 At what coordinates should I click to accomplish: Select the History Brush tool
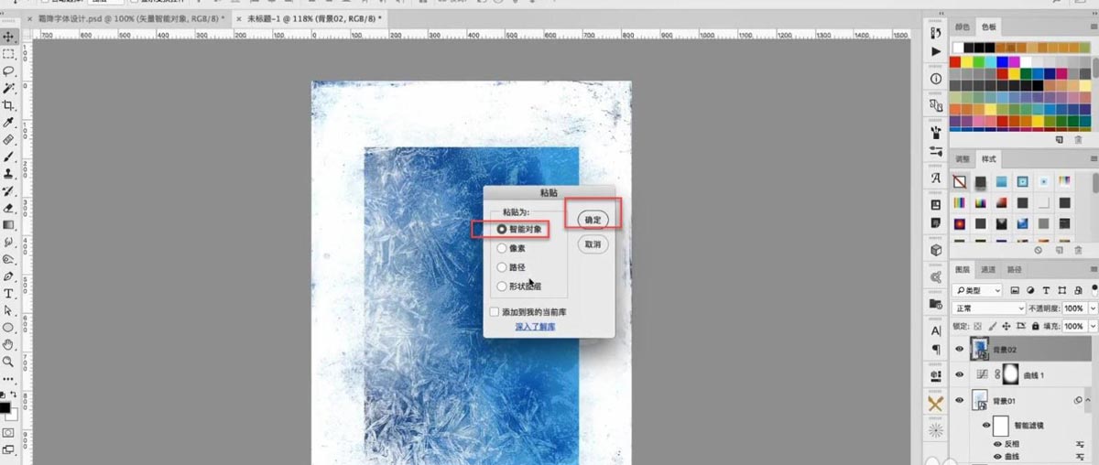8,191
